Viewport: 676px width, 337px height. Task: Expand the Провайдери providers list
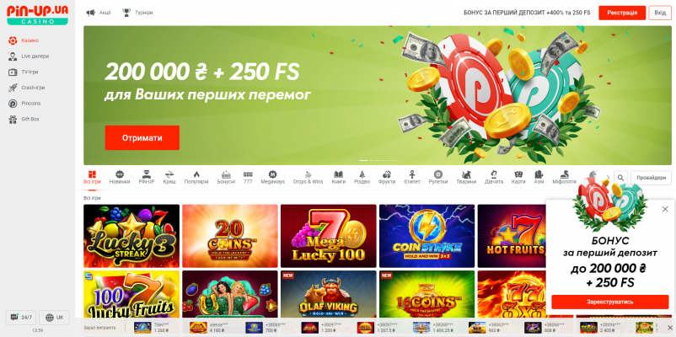(651, 178)
